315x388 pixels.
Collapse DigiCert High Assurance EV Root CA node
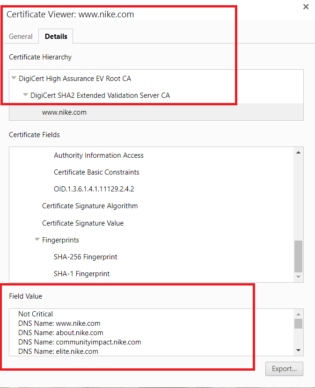coord(14,78)
